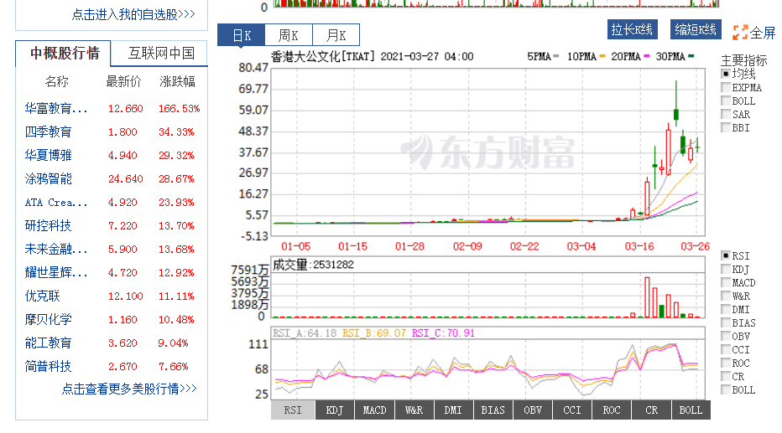This screenshot has height=433, width=782.
Task: Open stock 四季教育 in the list
Action: click(x=49, y=131)
